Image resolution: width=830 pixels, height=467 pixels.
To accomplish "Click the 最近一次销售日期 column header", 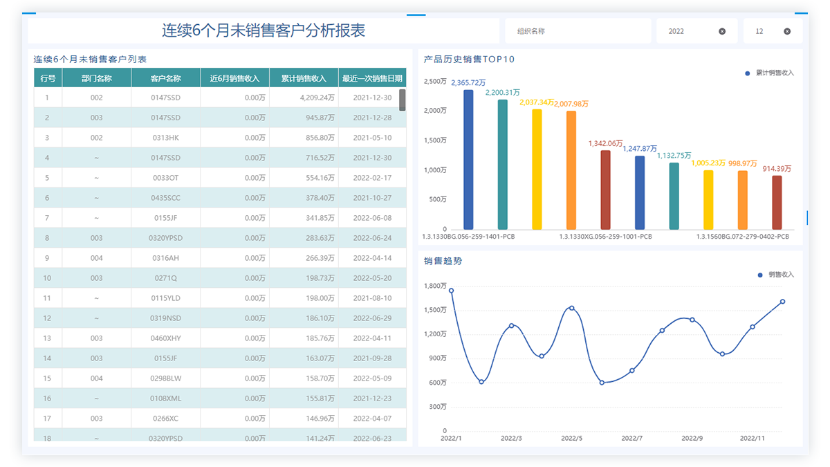I will click(372, 78).
